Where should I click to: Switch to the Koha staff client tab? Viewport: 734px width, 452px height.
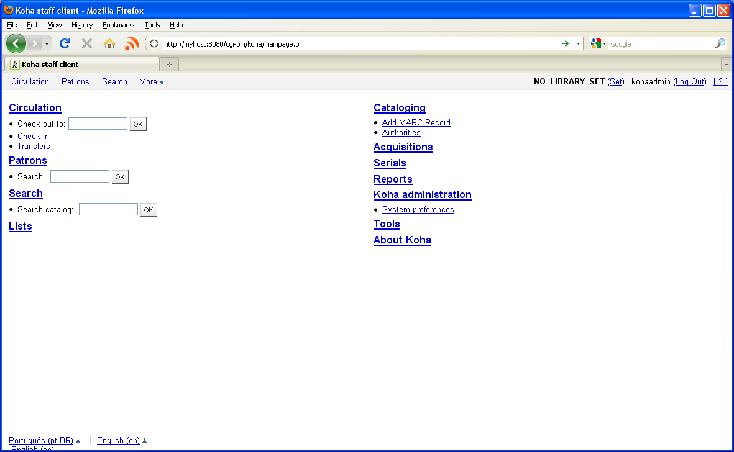tap(81, 64)
